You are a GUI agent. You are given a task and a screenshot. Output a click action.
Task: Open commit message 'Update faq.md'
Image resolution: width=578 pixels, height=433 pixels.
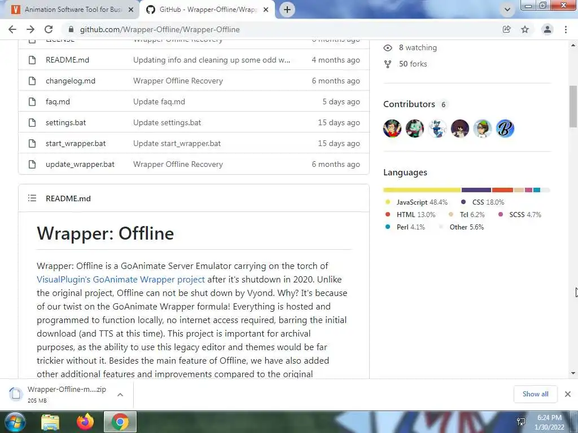(x=159, y=102)
